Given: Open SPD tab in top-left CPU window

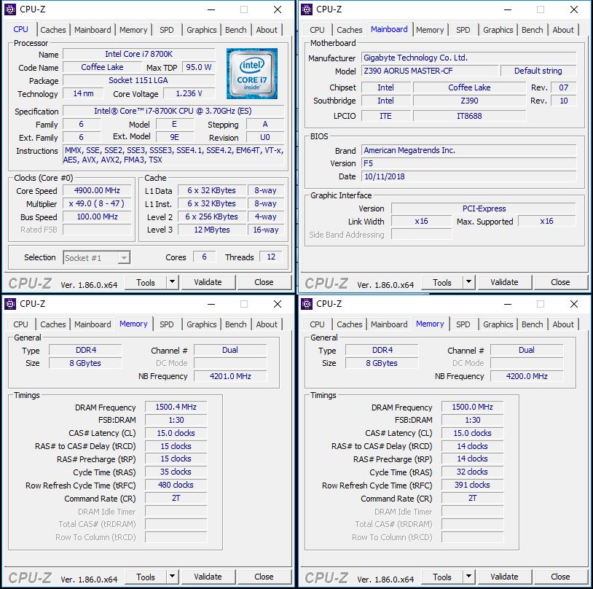Looking at the screenshot, I should point(166,30).
